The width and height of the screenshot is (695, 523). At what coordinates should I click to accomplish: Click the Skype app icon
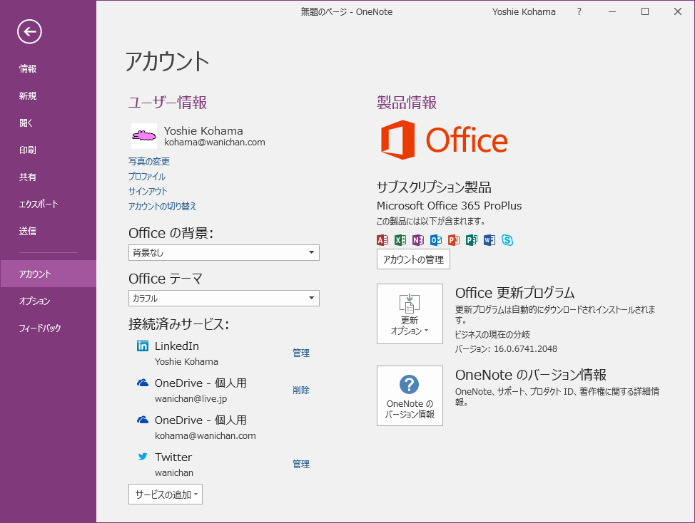507,240
